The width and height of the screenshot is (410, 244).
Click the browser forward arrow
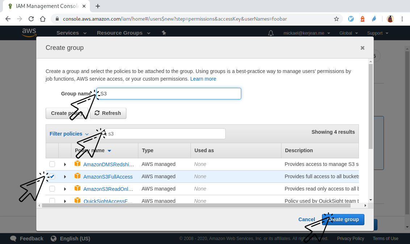pos(20,19)
